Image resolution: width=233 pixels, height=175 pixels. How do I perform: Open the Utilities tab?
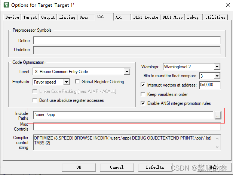(x=215, y=17)
